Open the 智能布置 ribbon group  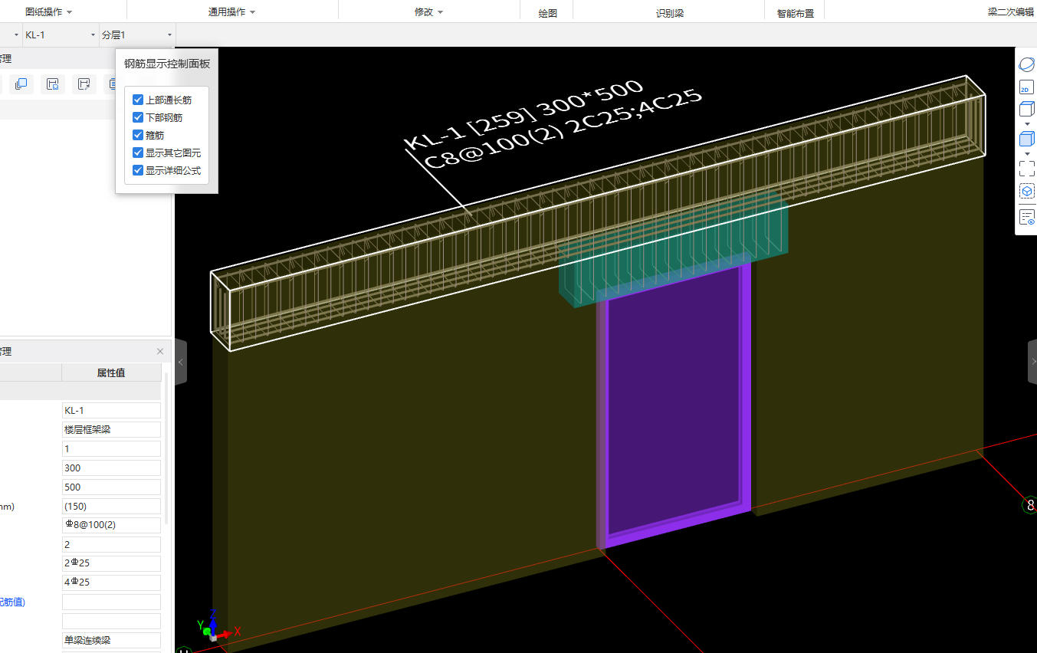(x=796, y=13)
